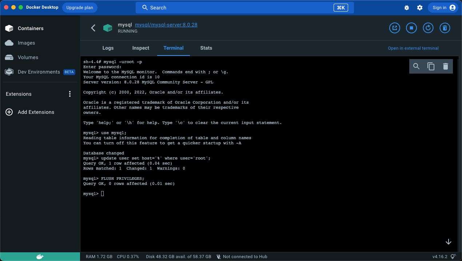Click the RAM 1.72 GB status text

pos(99,257)
